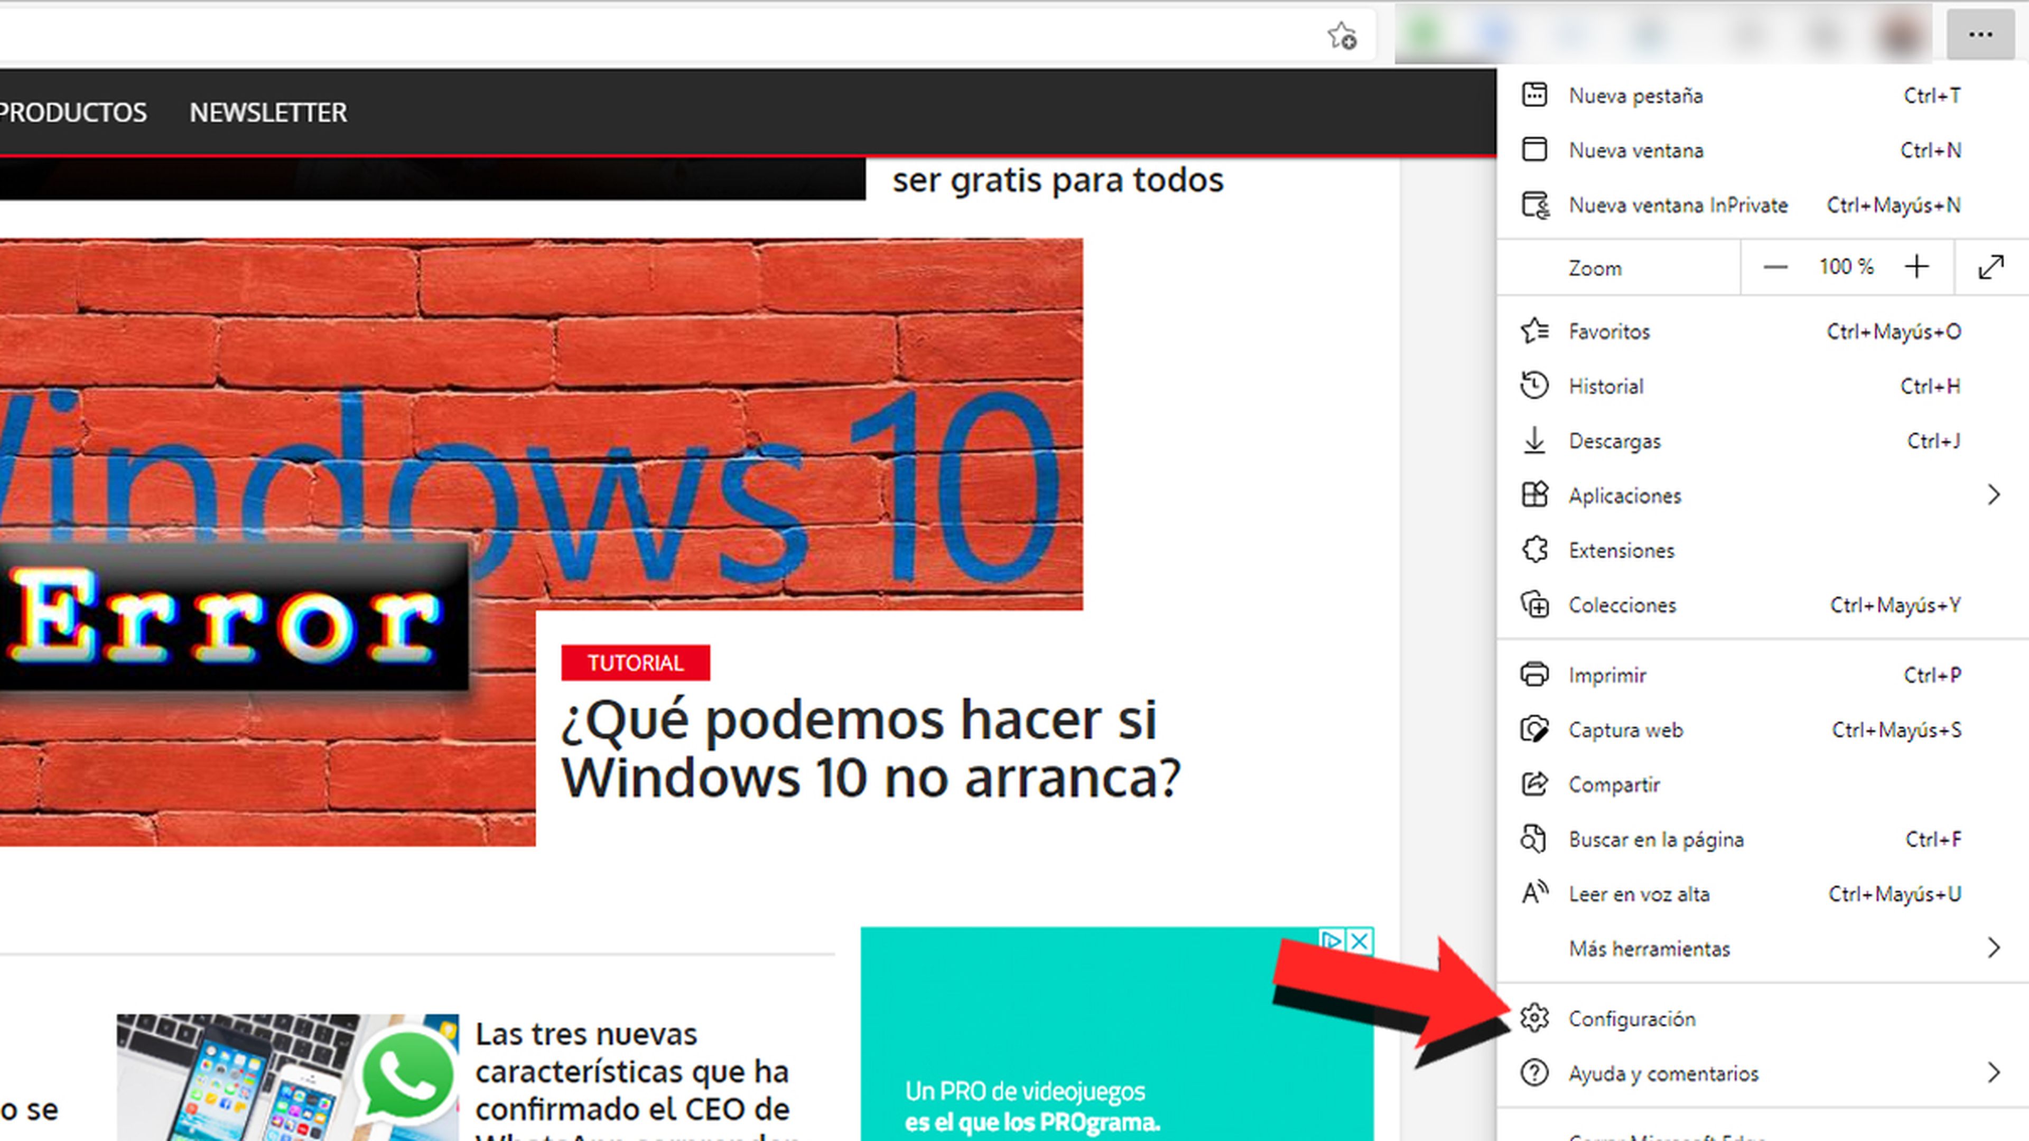Choose Leer en voz alta entry
The image size is (2029, 1141).
click(1763, 894)
